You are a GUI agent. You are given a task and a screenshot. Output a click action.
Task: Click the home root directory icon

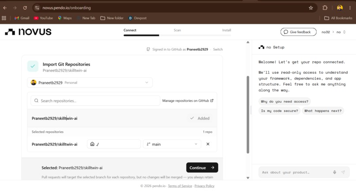tap(92, 144)
